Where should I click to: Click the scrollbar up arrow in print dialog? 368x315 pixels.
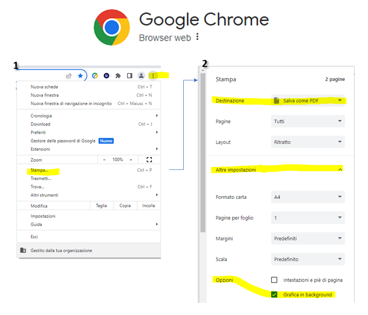[x=203, y=70]
